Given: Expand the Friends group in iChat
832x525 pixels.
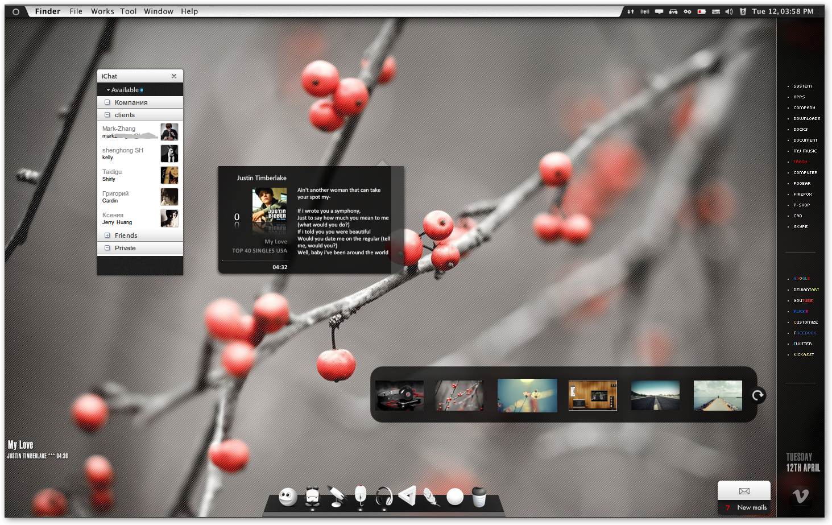Looking at the screenshot, I should click(107, 235).
